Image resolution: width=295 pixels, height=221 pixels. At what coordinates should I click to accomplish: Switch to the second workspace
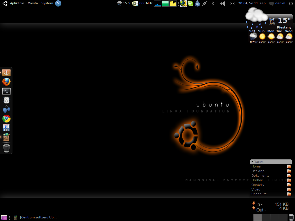266,218
